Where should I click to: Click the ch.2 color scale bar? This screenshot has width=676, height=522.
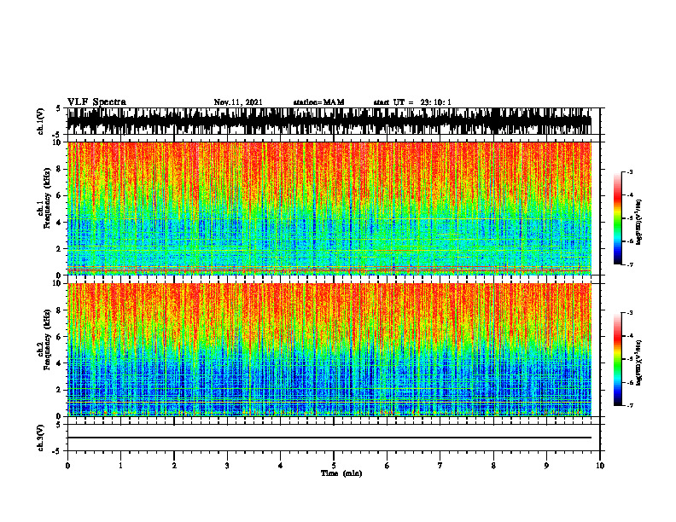617,359
